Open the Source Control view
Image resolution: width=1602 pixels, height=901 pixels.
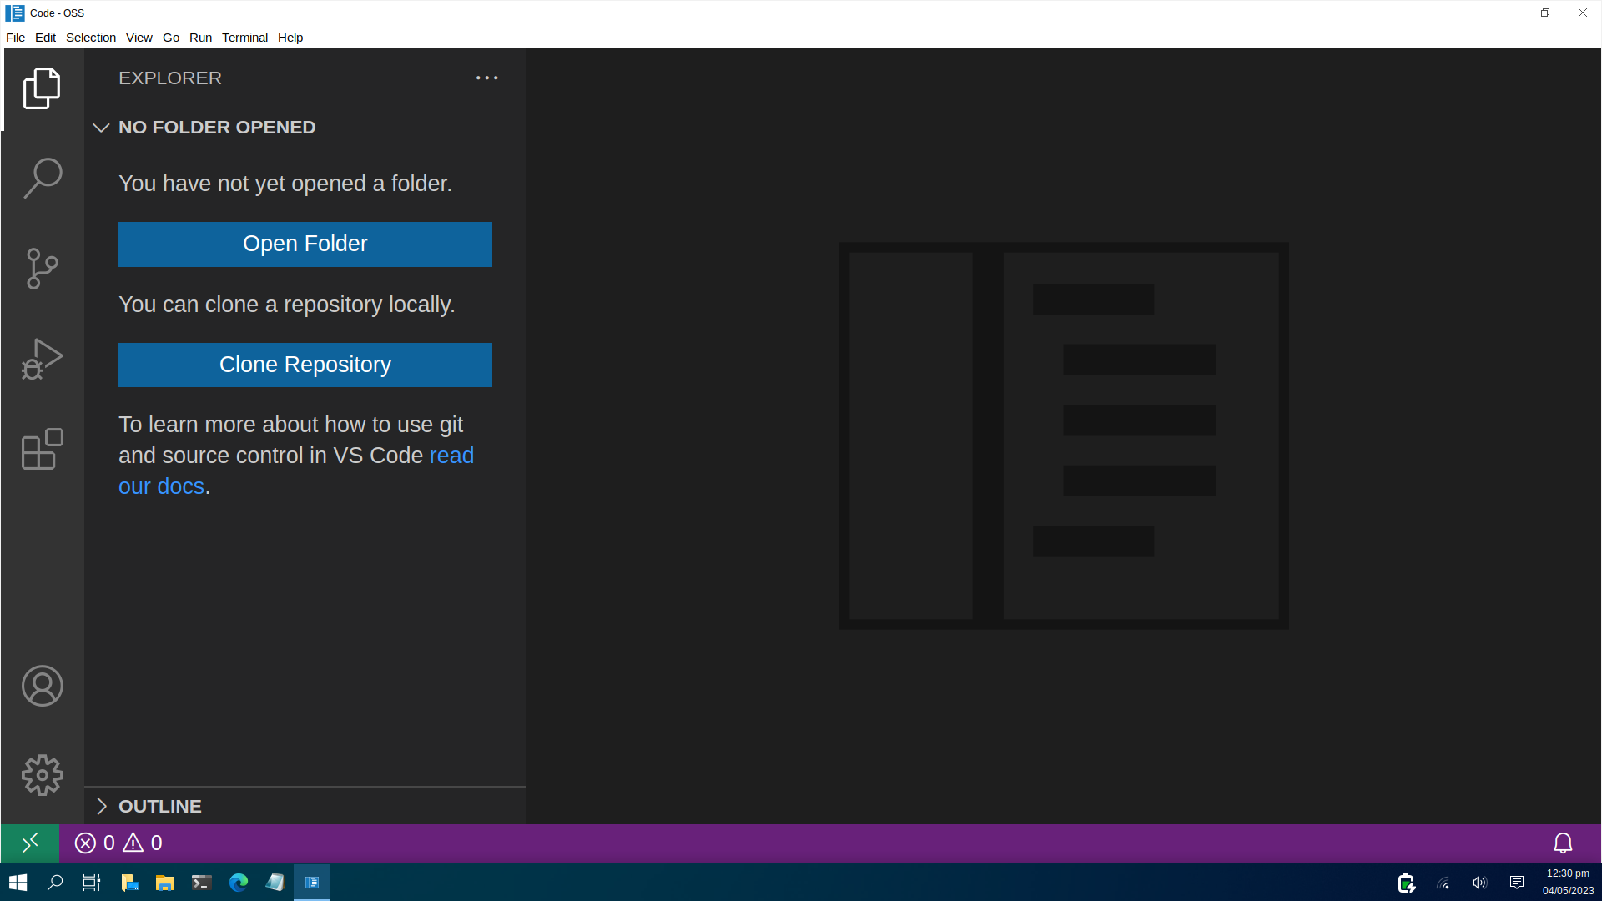point(42,269)
